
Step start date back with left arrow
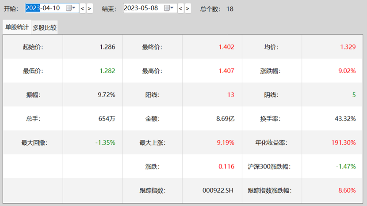(x=82, y=8)
